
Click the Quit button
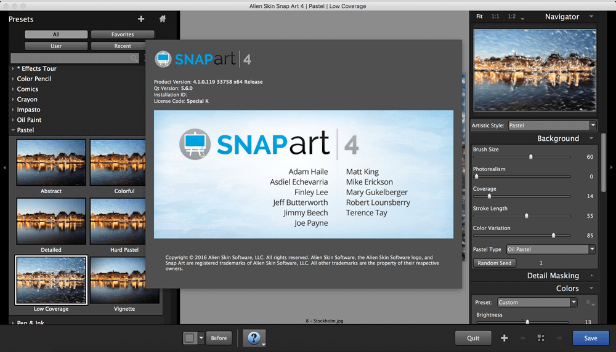[x=473, y=338]
